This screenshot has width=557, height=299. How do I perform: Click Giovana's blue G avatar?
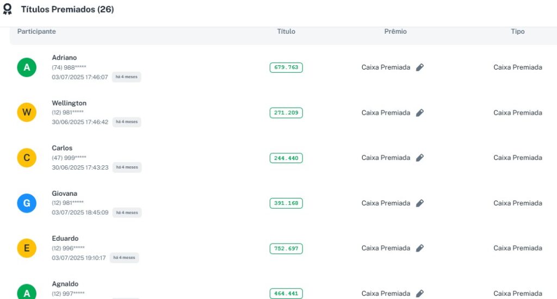point(27,203)
